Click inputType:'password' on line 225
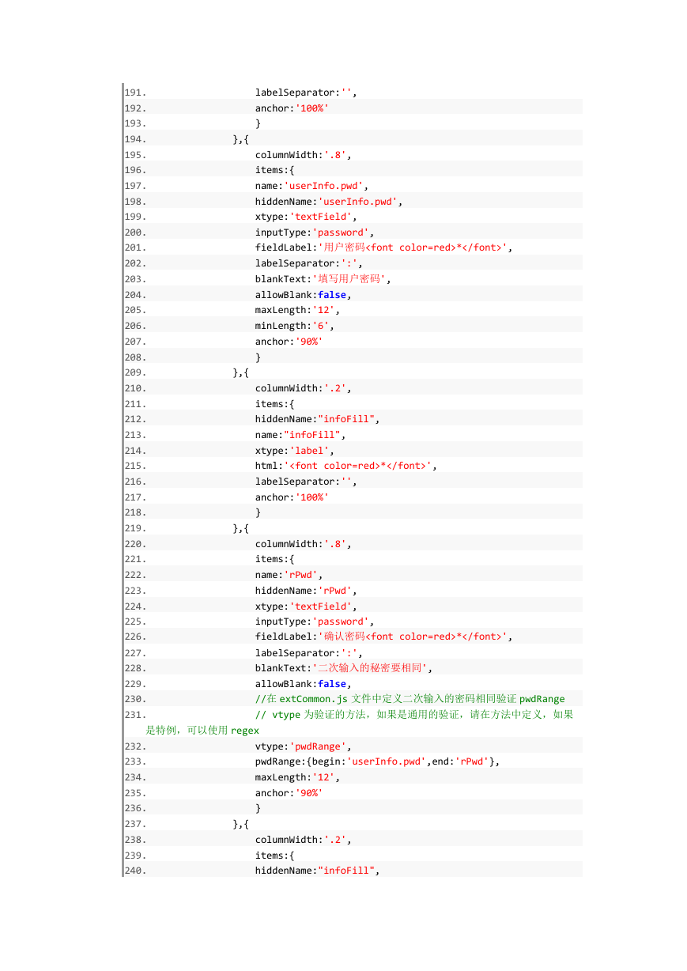 [315, 622]
